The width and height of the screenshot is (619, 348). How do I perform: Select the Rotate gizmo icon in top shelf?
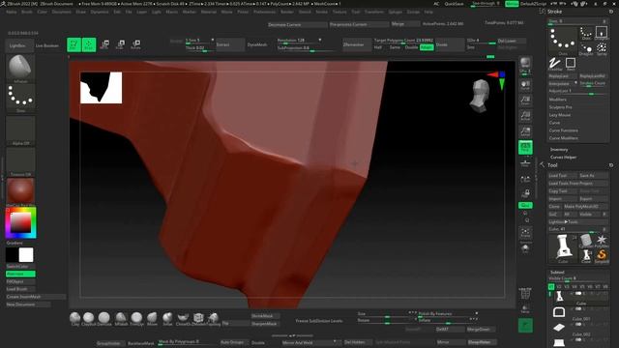coord(135,44)
